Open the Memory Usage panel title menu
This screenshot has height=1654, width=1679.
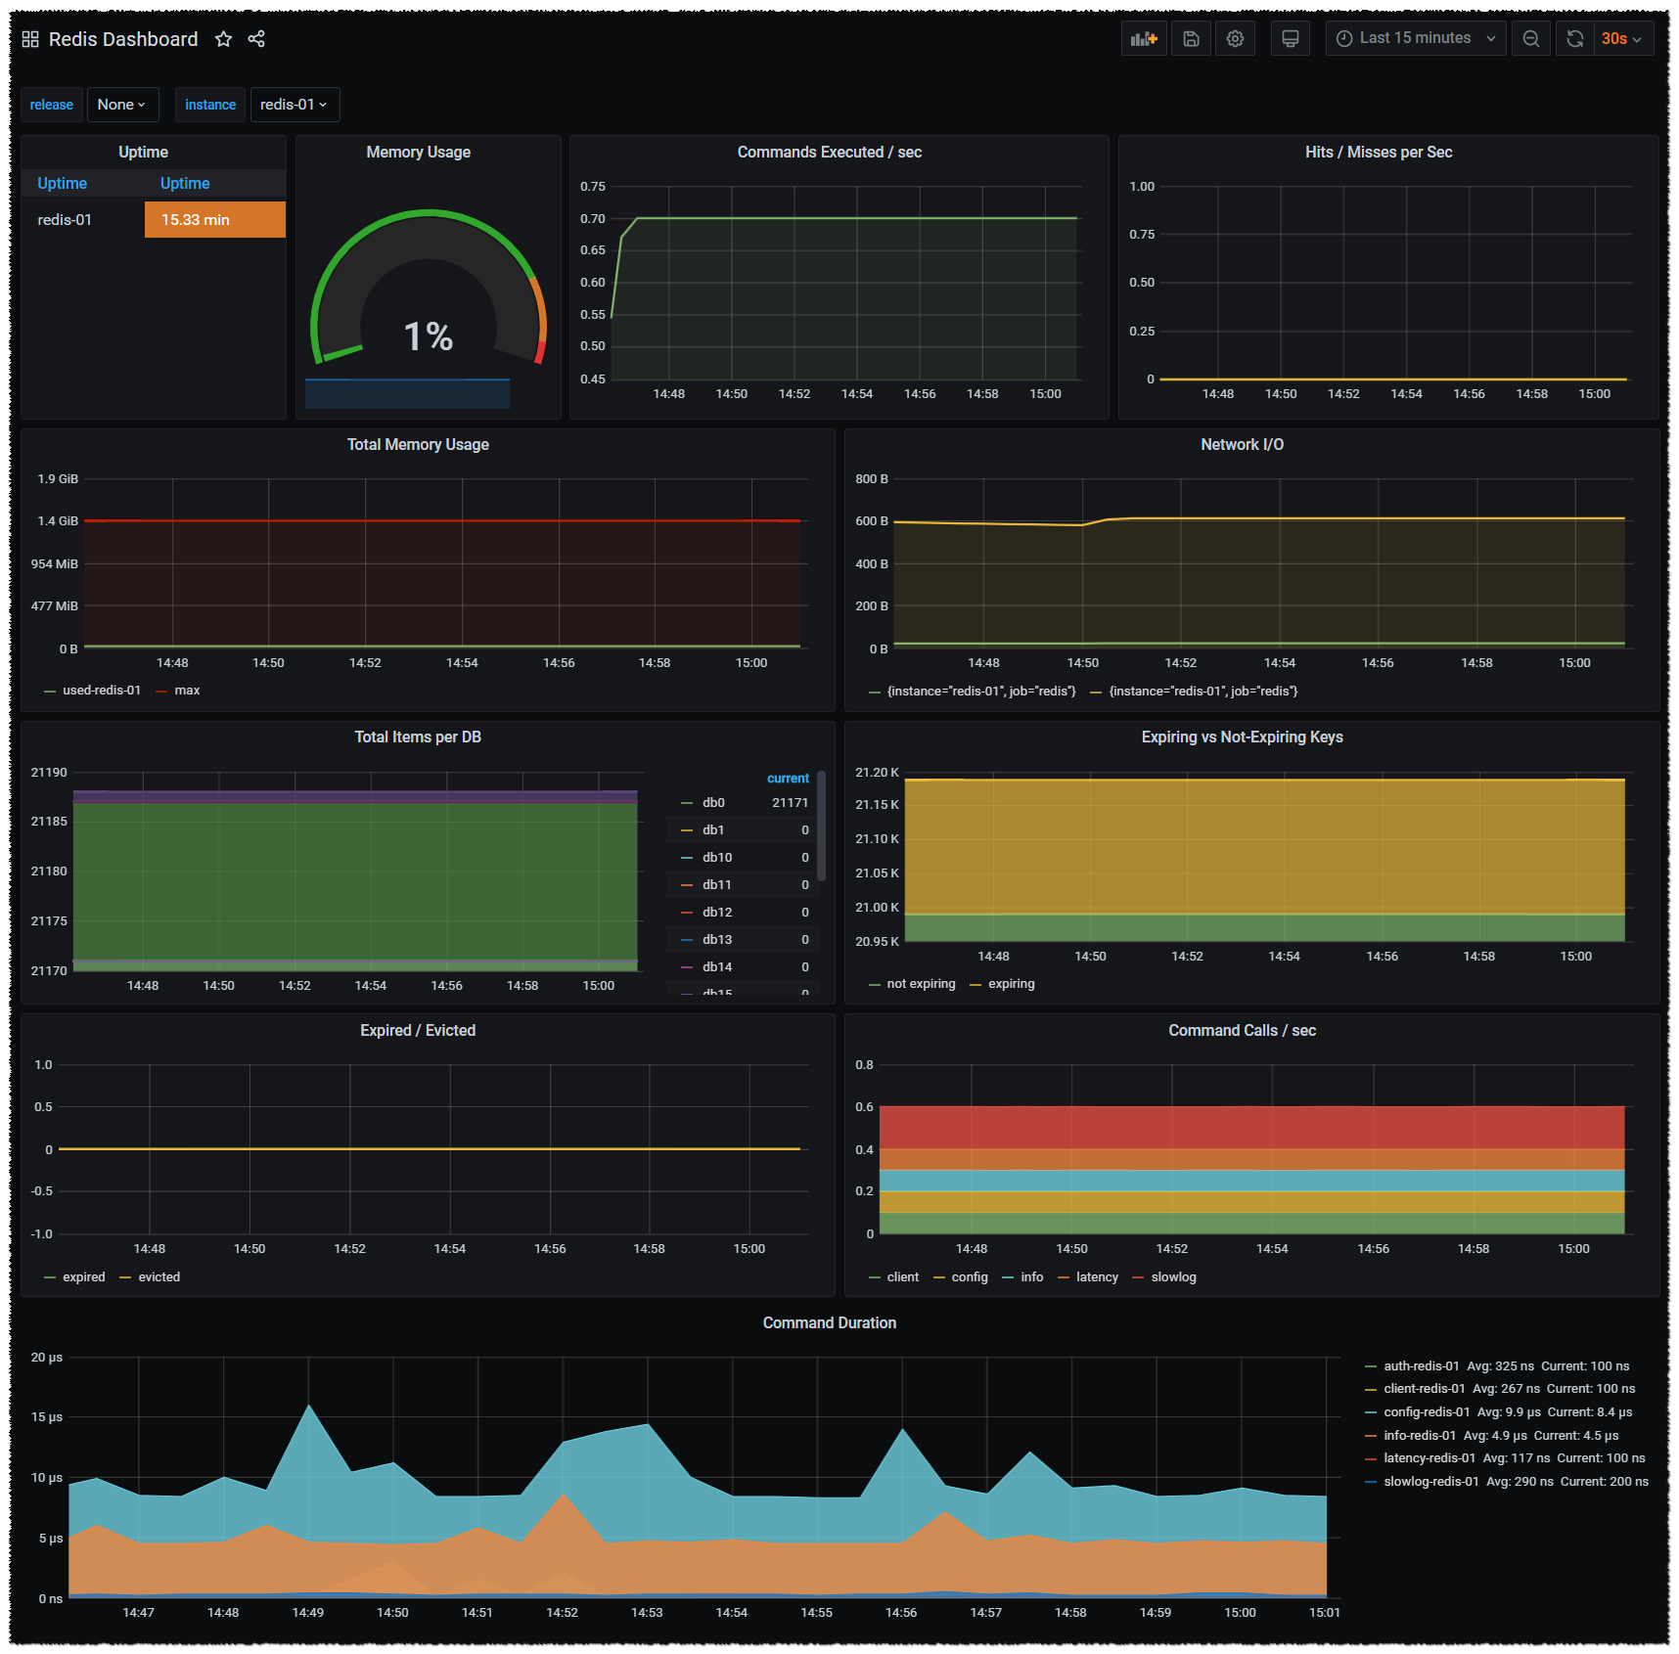click(419, 153)
